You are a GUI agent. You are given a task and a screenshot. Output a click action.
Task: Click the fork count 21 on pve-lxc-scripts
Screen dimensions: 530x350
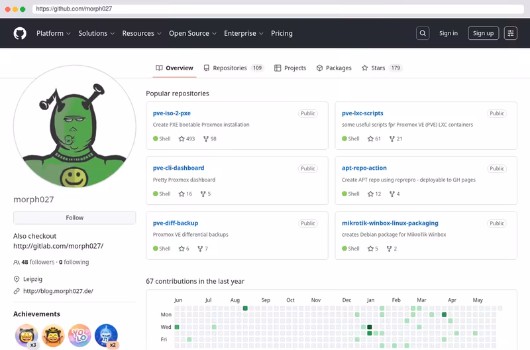click(x=396, y=139)
